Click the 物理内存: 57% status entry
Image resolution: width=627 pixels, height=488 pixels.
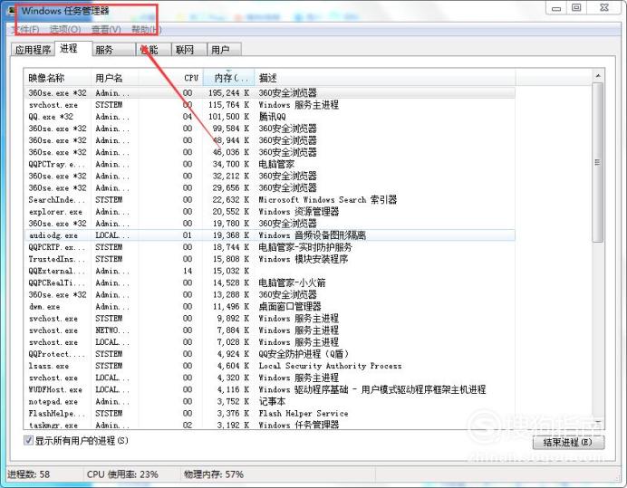214,474
